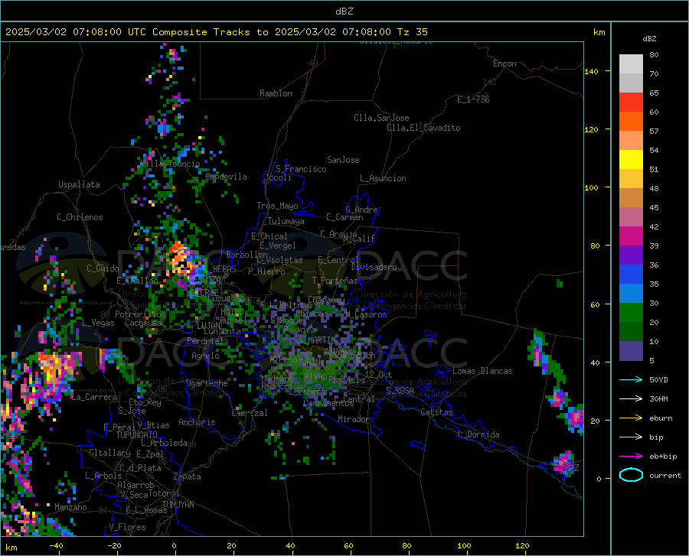Viewport: 689px width, 556px height.
Task: Click the 'V_Flores' map label
Action: coord(127,527)
